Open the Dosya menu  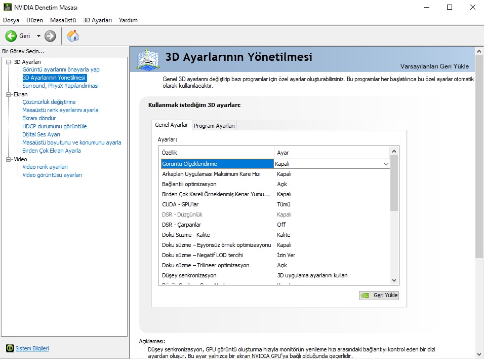(11, 20)
